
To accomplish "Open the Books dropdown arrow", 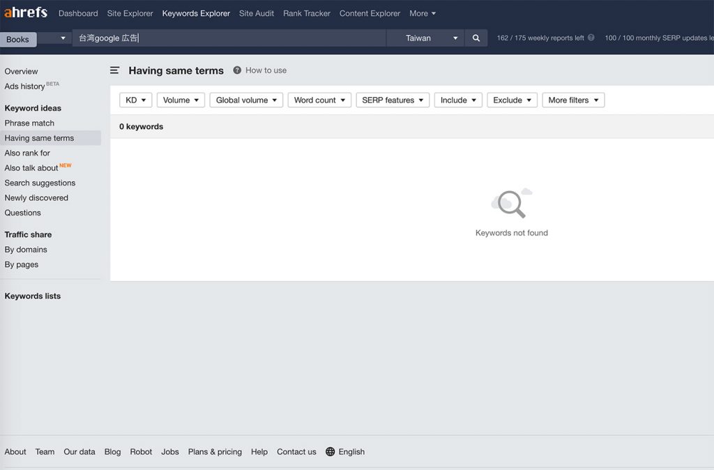I will tap(63, 38).
